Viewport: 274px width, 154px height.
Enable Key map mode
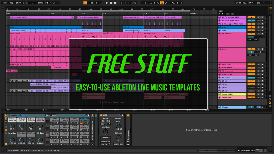(x=244, y=3)
